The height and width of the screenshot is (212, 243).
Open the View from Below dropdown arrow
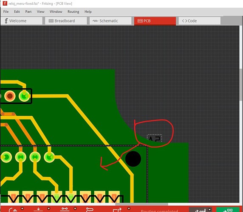49,209
